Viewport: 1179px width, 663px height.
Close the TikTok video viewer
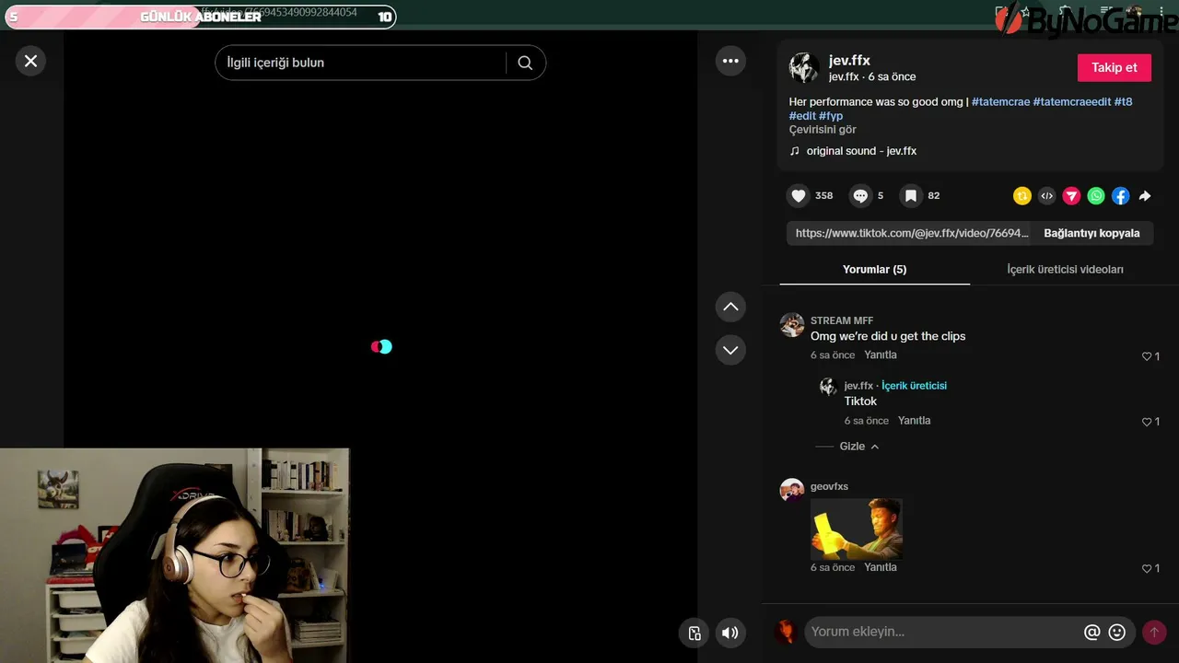[30, 61]
